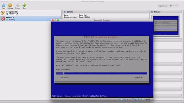The width and height of the screenshot is (184, 103).
Task: Click optical disc icon in VM status bar
Action: 122,99
